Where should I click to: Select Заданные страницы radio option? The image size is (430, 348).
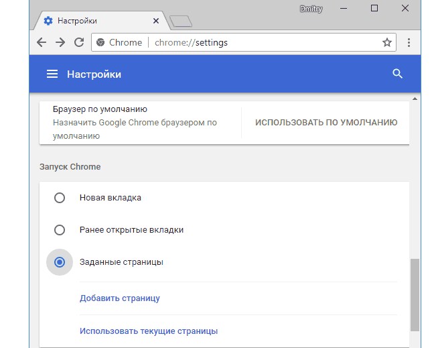(x=60, y=262)
